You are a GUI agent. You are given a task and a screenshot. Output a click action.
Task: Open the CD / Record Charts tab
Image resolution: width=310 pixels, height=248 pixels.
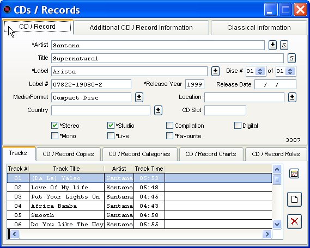pyautogui.click(x=211, y=154)
